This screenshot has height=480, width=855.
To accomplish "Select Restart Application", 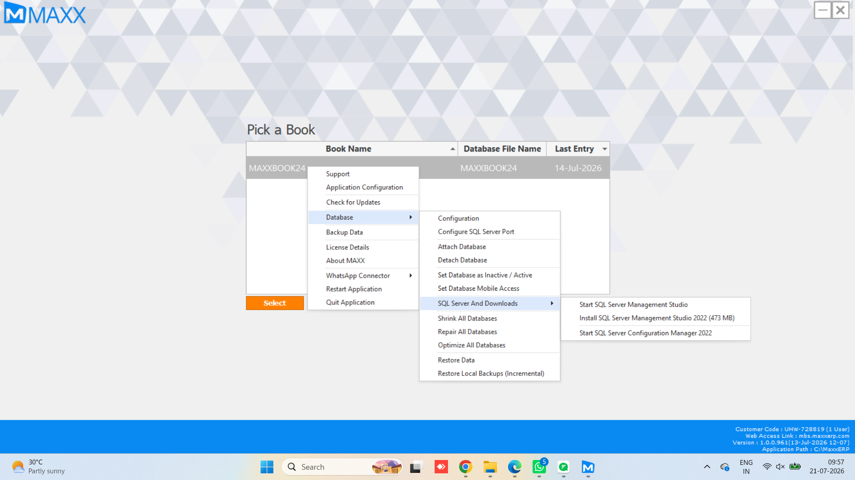I will pos(363,289).
